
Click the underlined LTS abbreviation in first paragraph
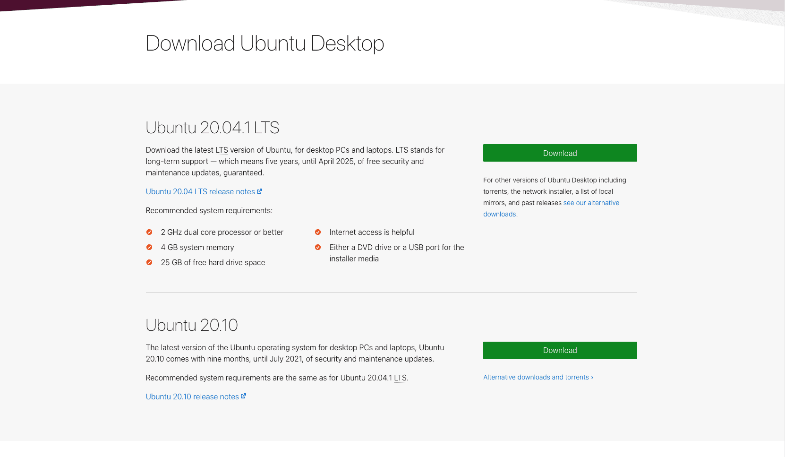222,150
